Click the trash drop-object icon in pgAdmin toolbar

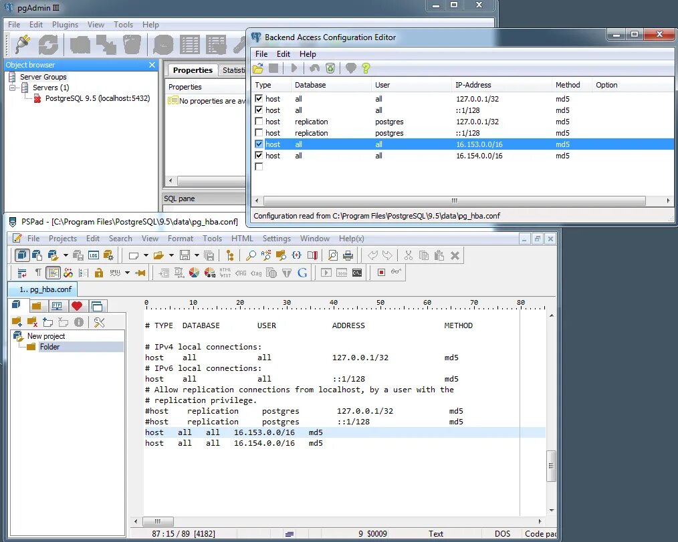click(132, 45)
